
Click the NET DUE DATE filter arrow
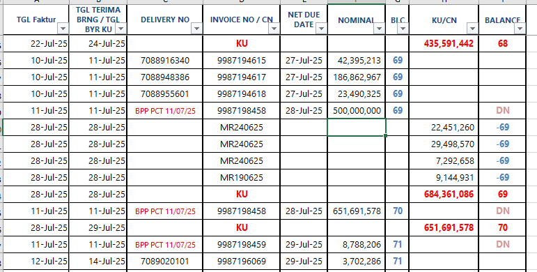pos(321,29)
